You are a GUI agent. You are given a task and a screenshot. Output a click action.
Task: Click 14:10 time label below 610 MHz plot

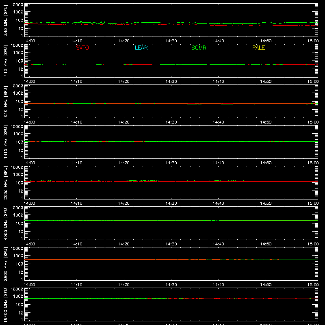click(x=76, y=122)
